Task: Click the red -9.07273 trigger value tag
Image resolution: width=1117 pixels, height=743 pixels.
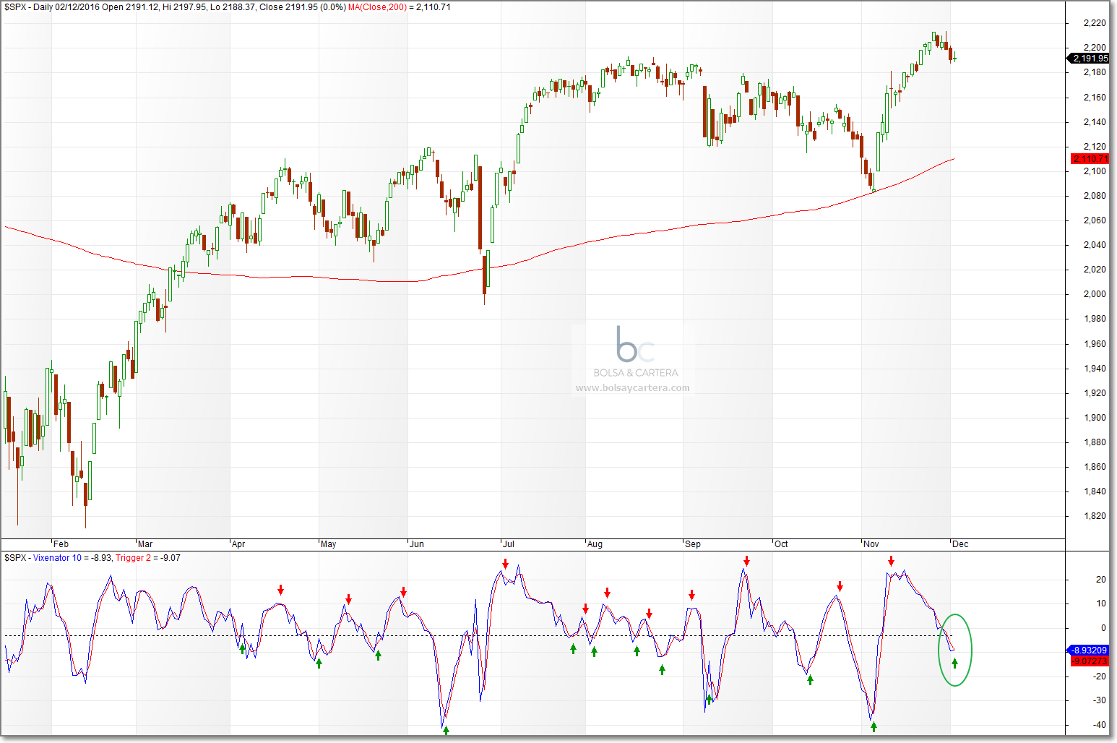Action: tap(1090, 661)
